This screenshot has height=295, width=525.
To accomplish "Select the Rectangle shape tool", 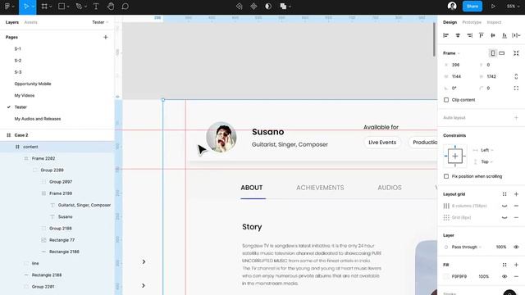I will point(62,7).
